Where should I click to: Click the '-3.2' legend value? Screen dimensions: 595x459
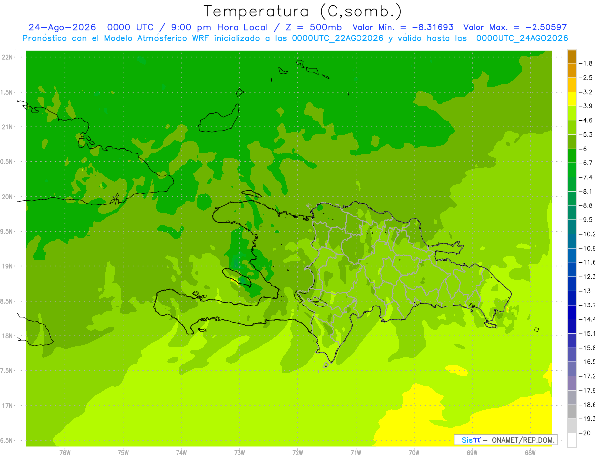[586, 92]
